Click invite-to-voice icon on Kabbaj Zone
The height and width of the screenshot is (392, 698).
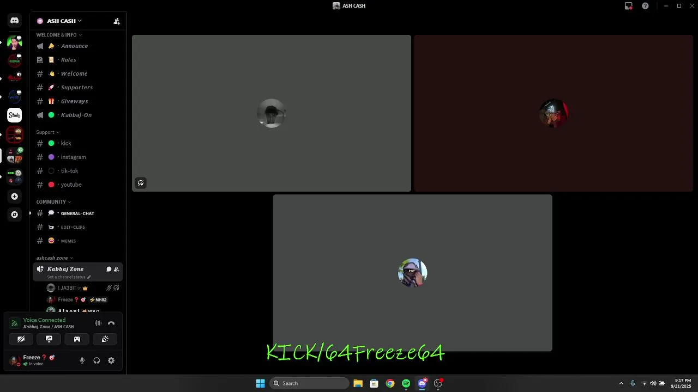[x=116, y=269]
